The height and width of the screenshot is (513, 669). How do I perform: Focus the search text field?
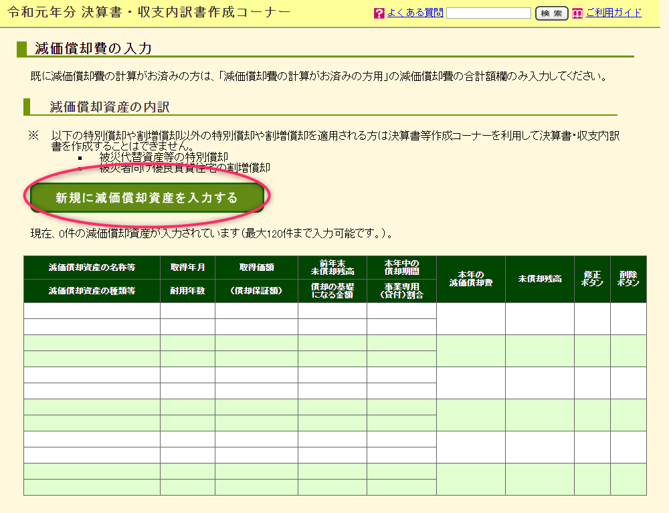(x=488, y=13)
